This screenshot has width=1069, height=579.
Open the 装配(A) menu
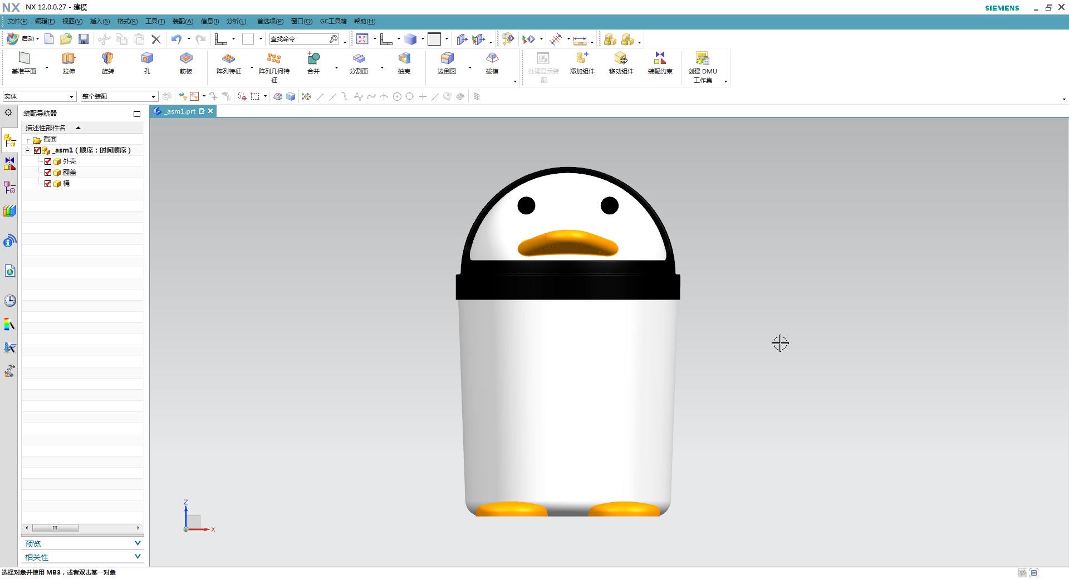point(183,21)
